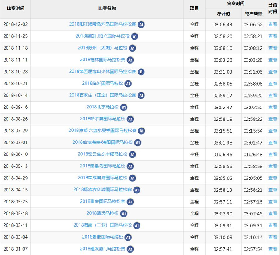Click the A1 badge beside 2018贵港国际马拉松
280x255 pixels.
coord(128,237)
